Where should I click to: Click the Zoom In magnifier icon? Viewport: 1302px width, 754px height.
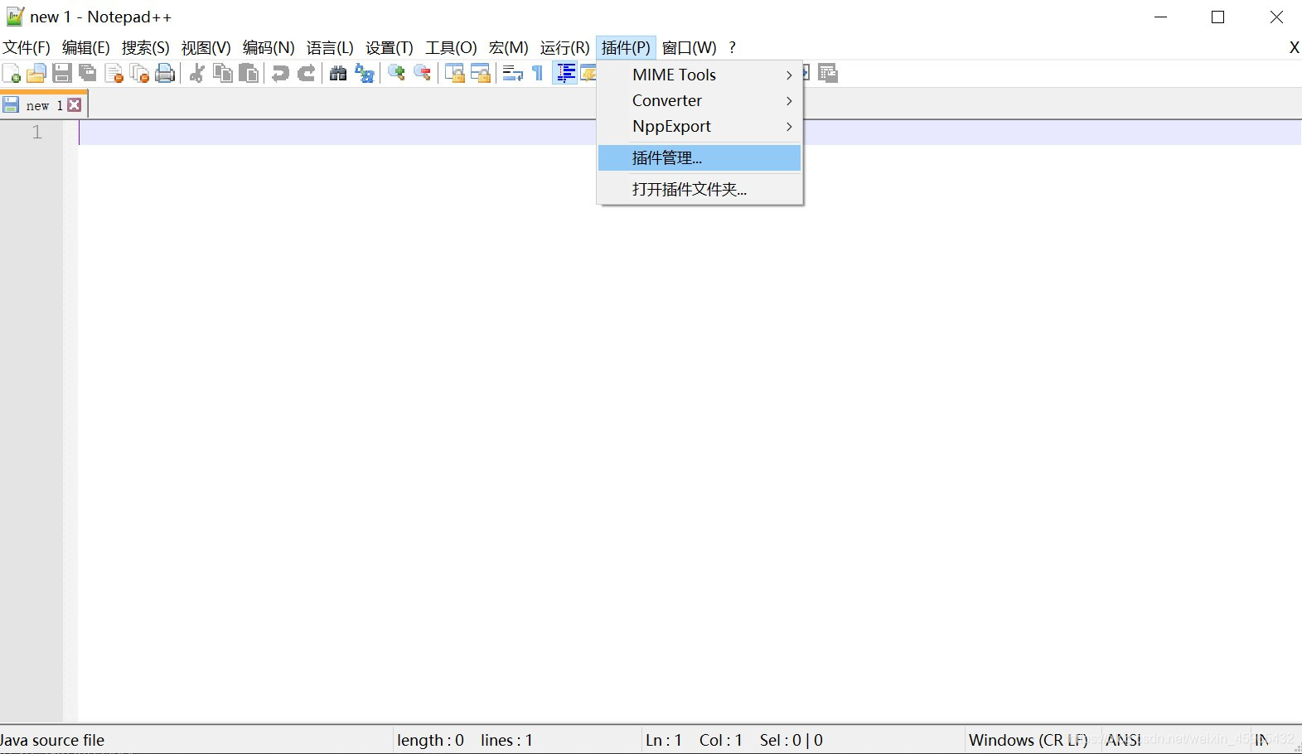point(397,74)
